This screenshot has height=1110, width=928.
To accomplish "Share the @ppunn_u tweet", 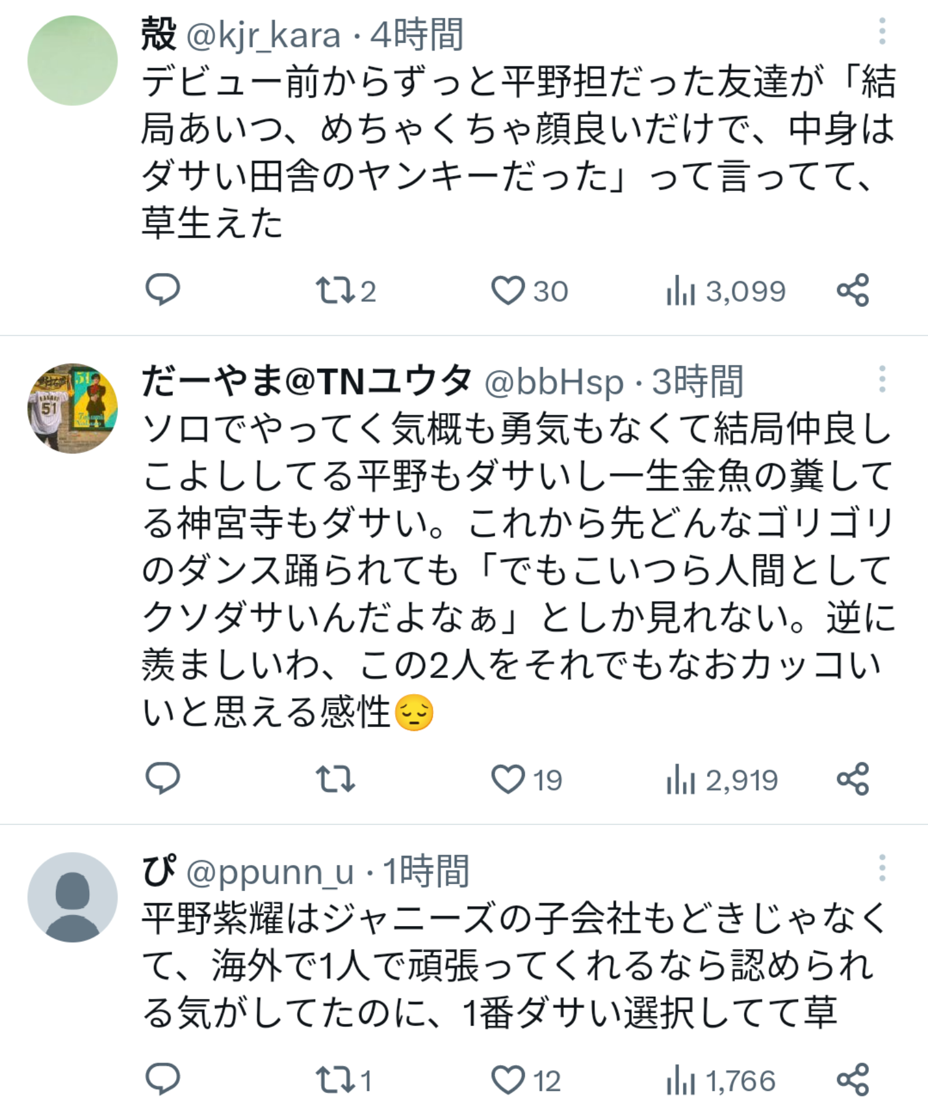I will click(853, 1080).
